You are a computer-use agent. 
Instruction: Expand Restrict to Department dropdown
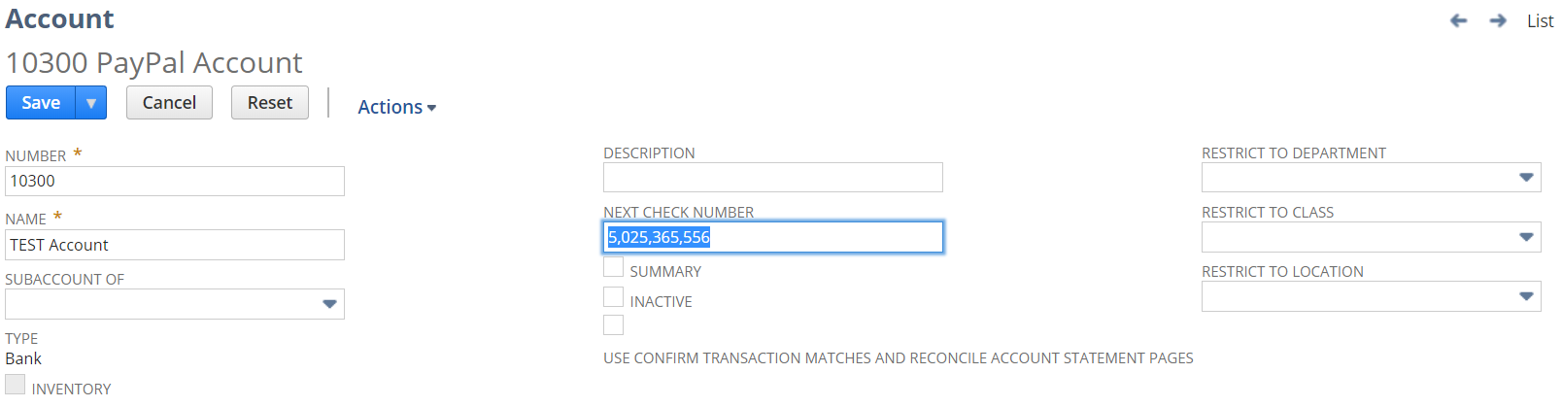pyautogui.click(x=1526, y=178)
